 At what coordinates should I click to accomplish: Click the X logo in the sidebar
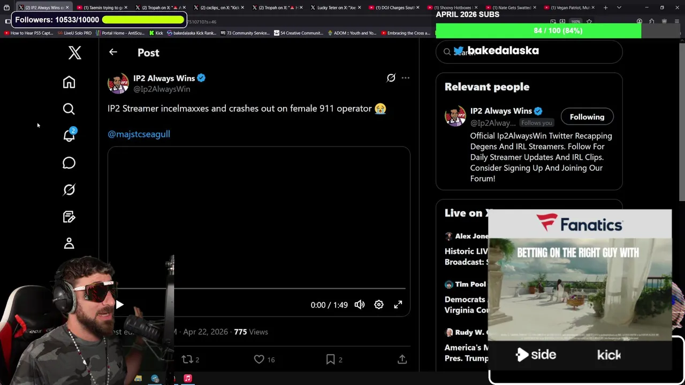[x=74, y=52]
